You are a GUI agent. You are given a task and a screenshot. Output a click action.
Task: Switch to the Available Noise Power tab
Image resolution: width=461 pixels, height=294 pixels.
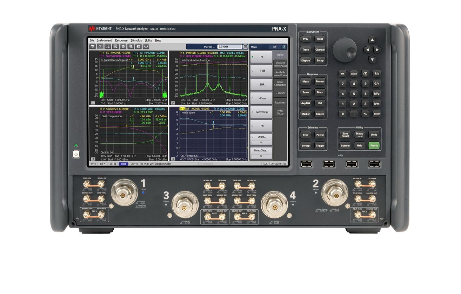click(x=280, y=74)
